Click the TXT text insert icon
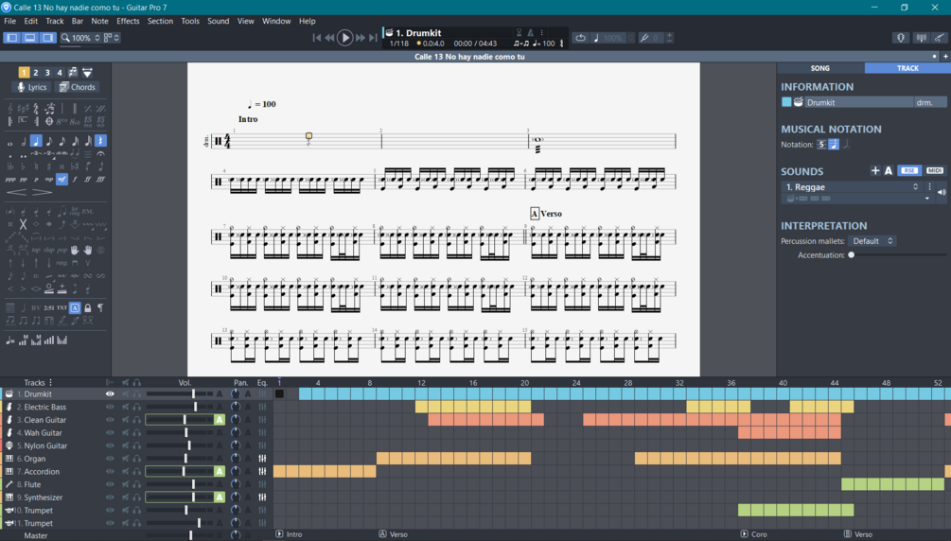The width and height of the screenshot is (951, 541). pyautogui.click(x=62, y=307)
